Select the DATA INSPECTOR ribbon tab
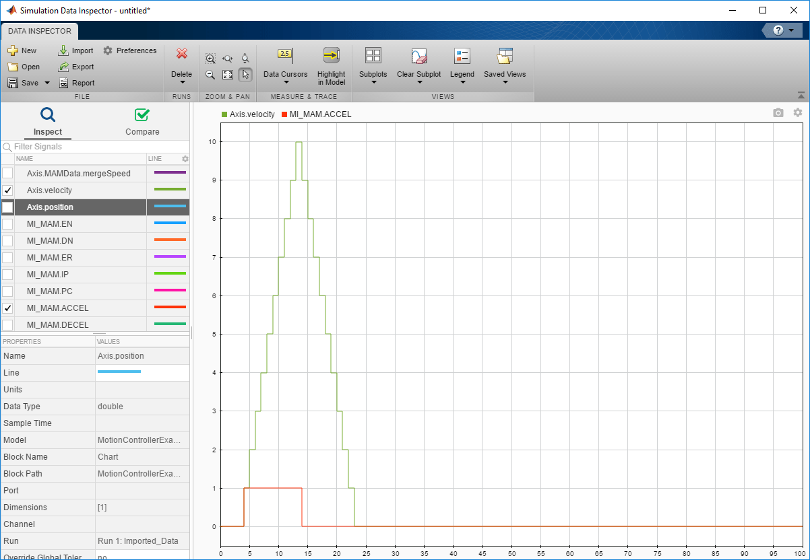Viewport: 810px width, 560px height. pos(40,31)
